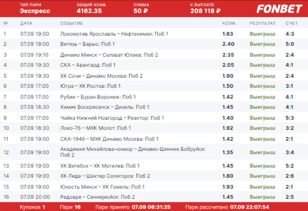Select the 2:6 score of ХК Лида match
This screenshot has height=211, width=308.
click(x=290, y=176)
